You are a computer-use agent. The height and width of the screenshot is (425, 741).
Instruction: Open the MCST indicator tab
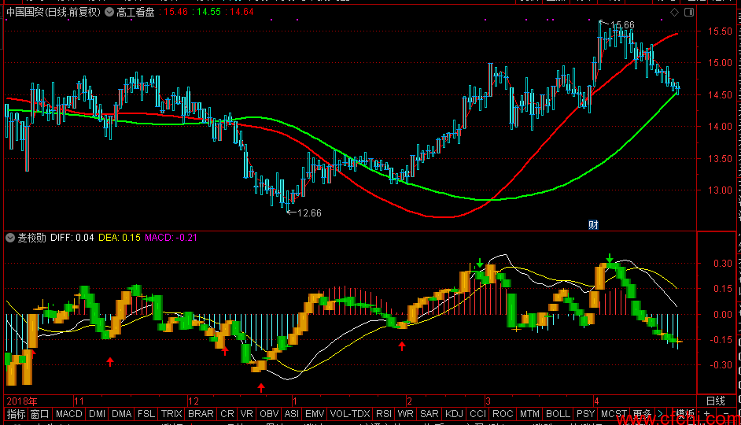click(614, 414)
